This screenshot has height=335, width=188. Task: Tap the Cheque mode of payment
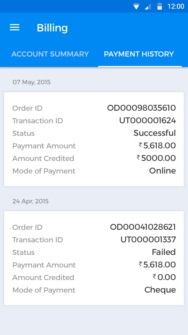pyautogui.click(x=160, y=290)
